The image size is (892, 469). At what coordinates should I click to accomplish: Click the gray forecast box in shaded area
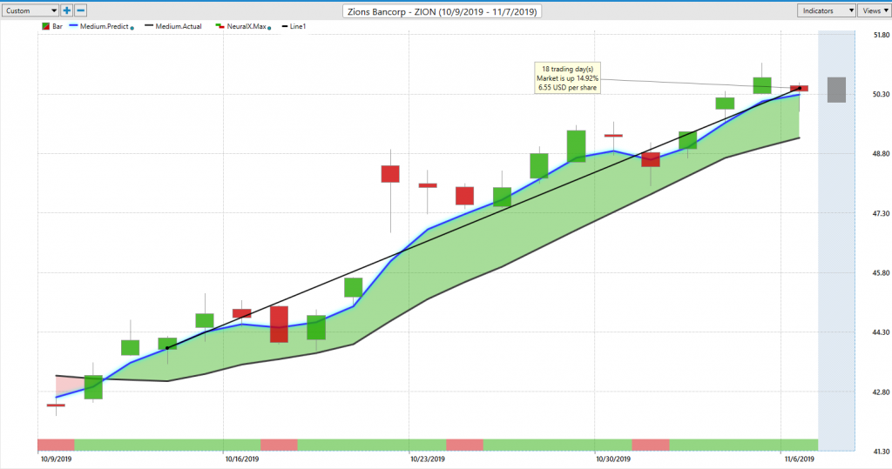(836, 90)
